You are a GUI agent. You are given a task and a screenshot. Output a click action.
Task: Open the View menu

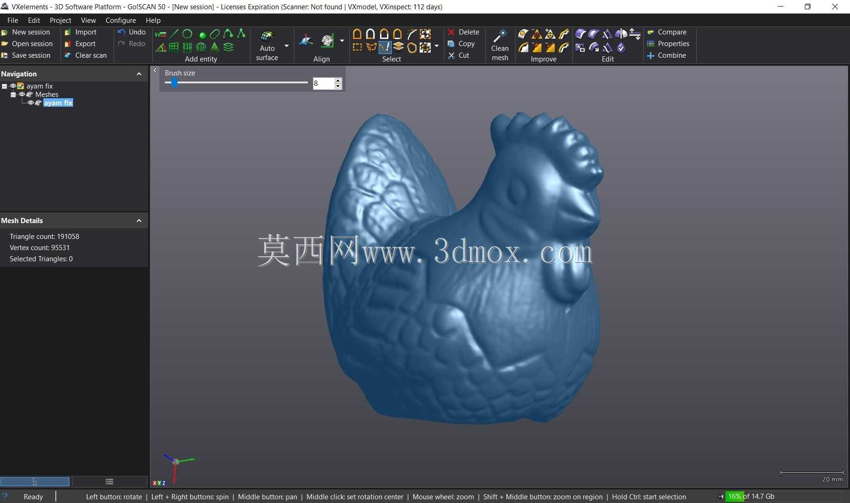[88, 20]
